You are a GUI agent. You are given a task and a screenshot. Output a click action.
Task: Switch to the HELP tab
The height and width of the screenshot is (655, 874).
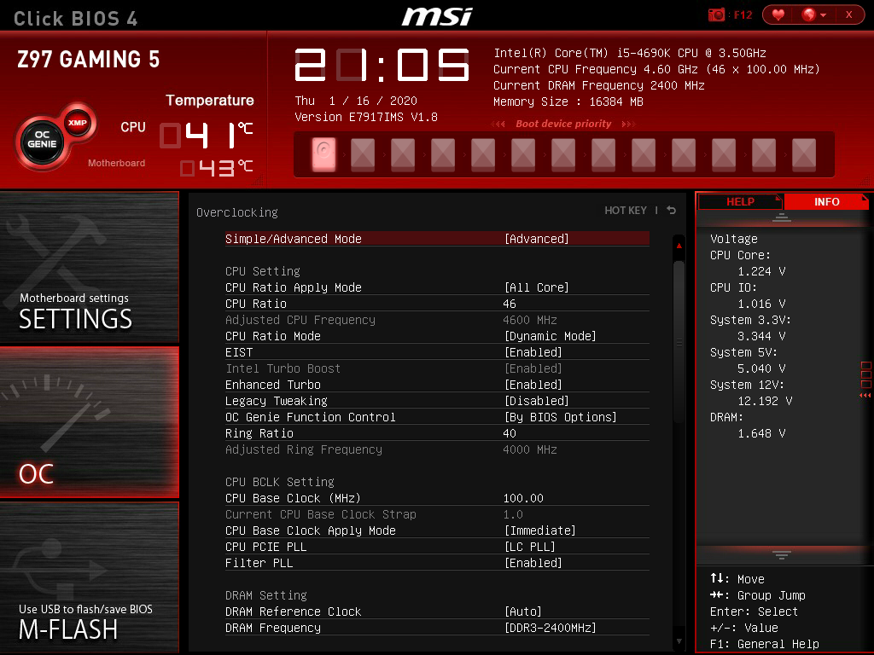(x=740, y=201)
